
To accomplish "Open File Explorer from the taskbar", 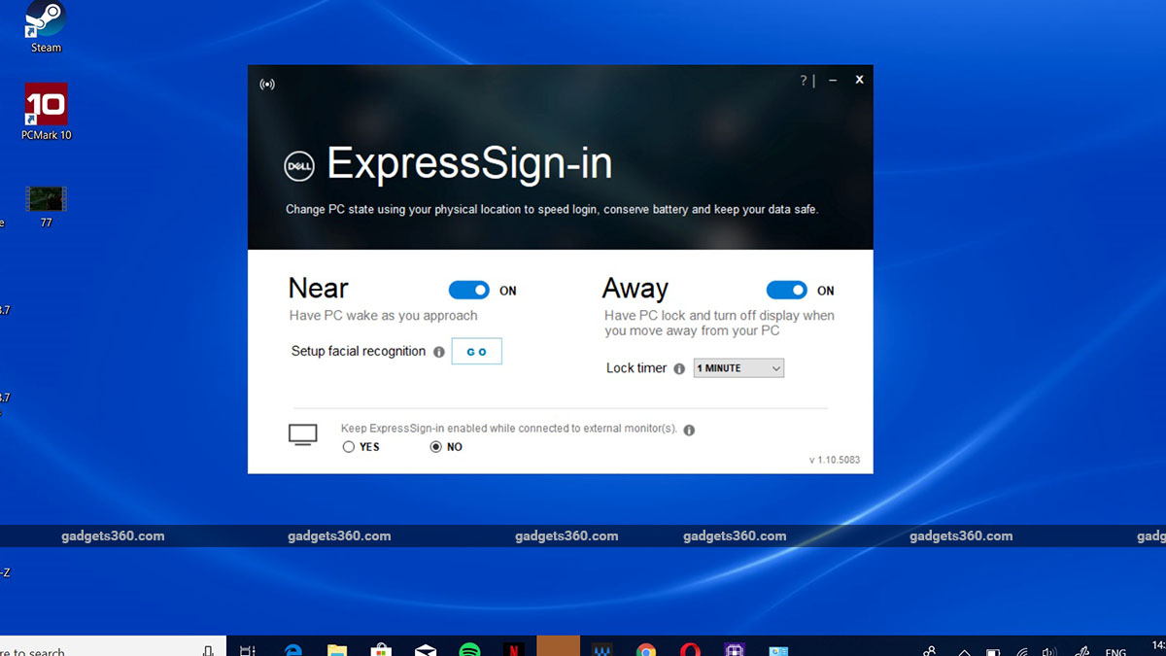I will 337,648.
